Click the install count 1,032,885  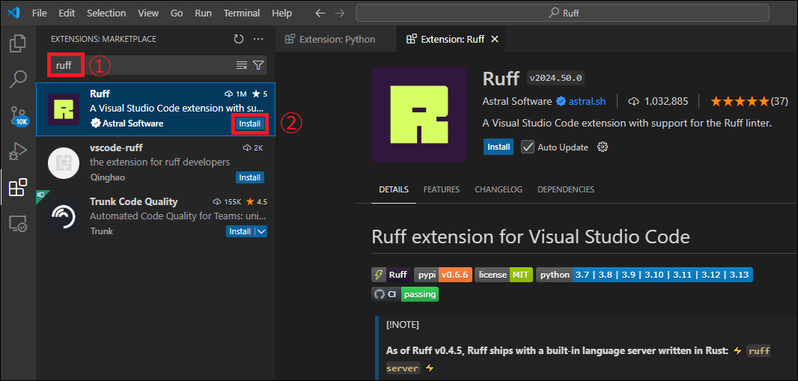pyautogui.click(x=666, y=101)
